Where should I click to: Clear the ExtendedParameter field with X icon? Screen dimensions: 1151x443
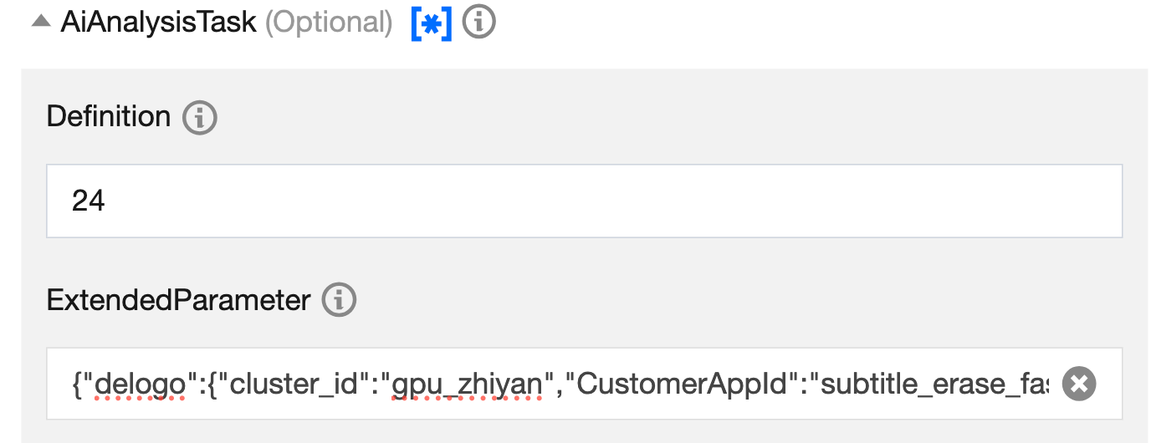[x=1078, y=384]
